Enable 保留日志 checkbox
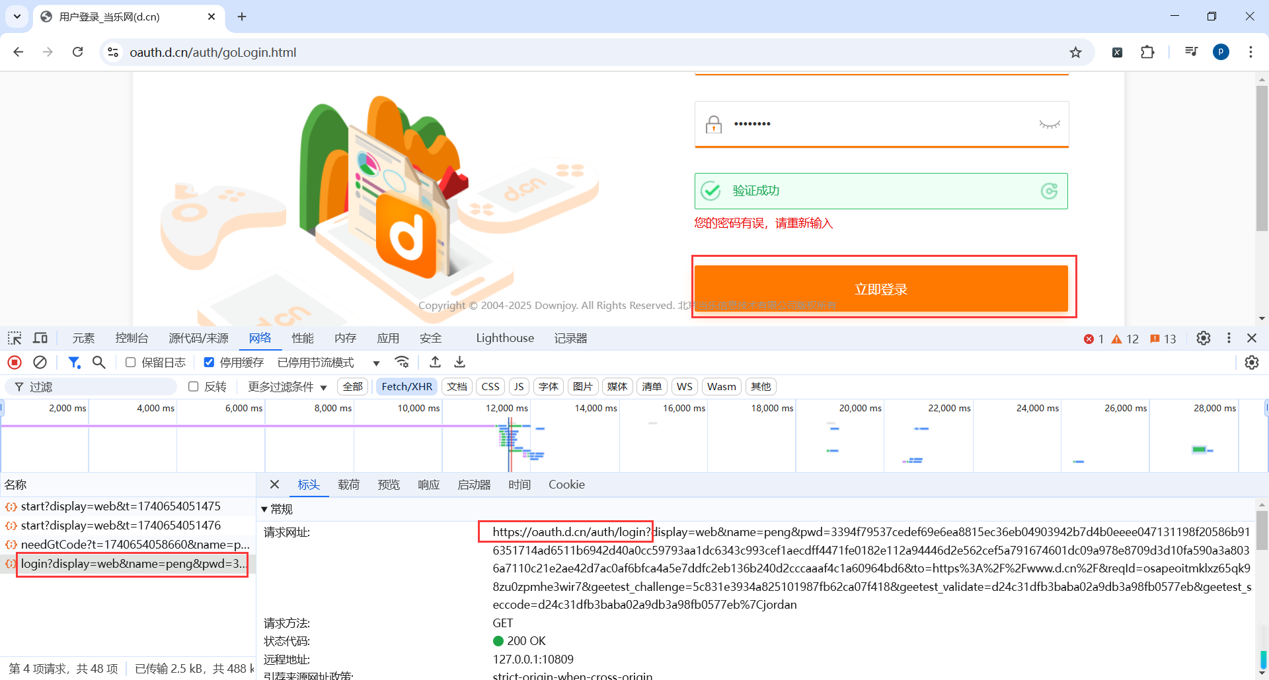The height and width of the screenshot is (680, 1269). [131, 362]
